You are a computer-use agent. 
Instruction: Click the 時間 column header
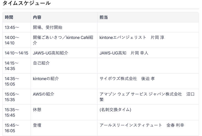[x=9, y=17]
